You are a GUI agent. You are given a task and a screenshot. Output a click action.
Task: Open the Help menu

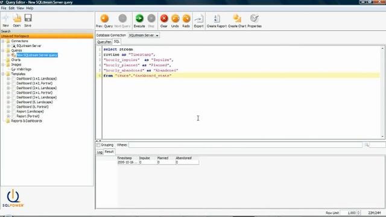pos(30,8)
